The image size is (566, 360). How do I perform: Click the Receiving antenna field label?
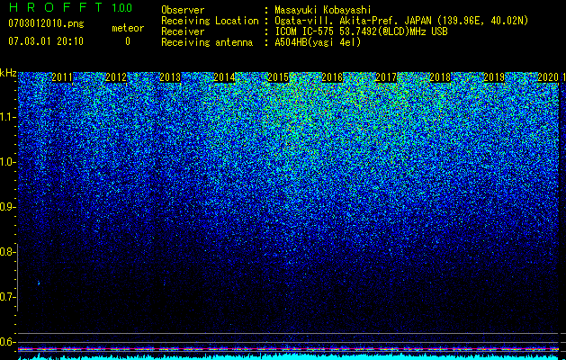(207, 42)
